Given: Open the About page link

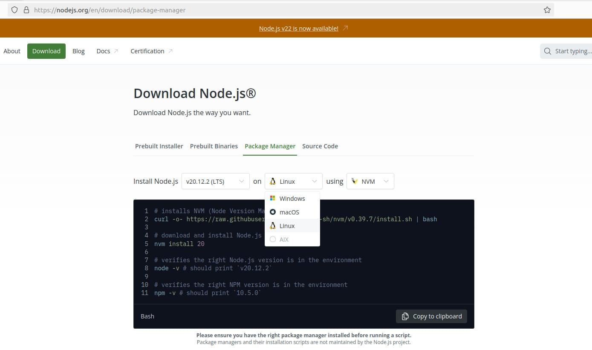Looking at the screenshot, I should [12, 51].
